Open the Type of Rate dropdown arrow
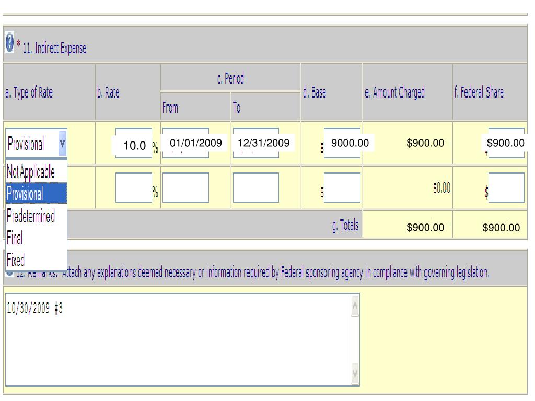 pos(63,143)
